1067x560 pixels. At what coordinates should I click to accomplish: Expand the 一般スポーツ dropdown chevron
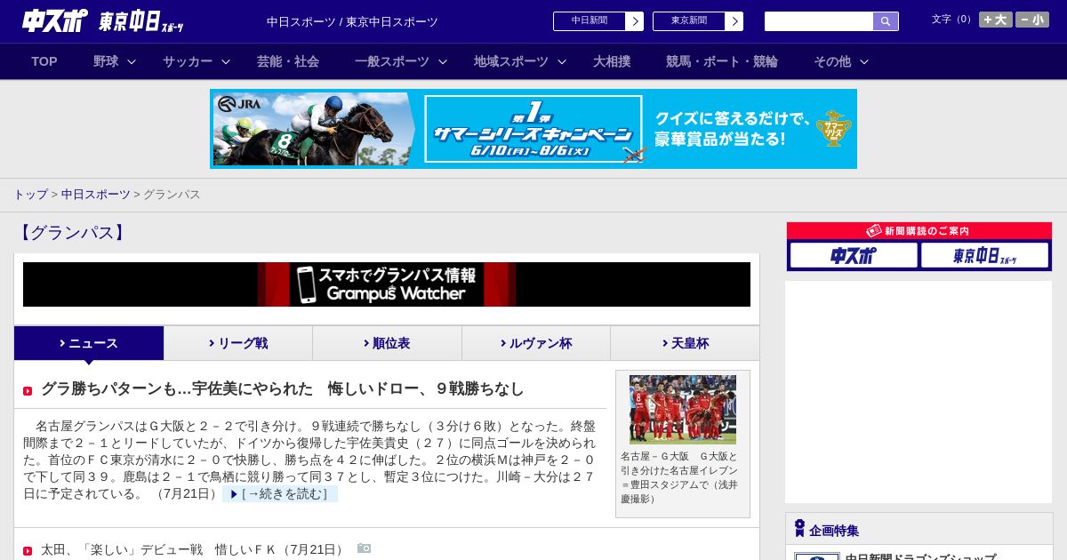[443, 61]
